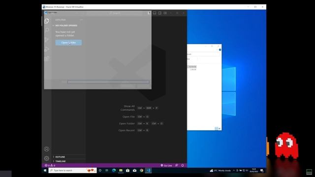
Task: Show errors and warnings count in status bar
Action: [x=50, y=166]
